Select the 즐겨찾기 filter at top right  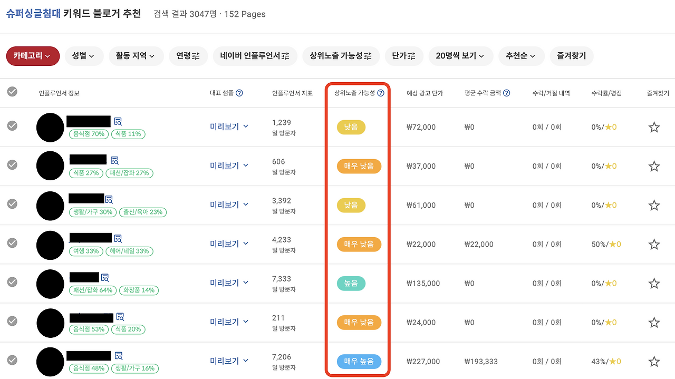click(x=571, y=56)
